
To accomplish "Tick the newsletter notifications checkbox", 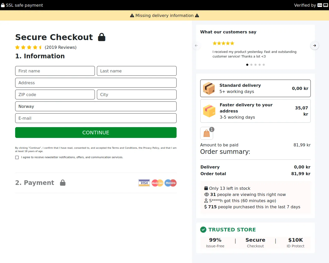I will (x=17, y=157).
